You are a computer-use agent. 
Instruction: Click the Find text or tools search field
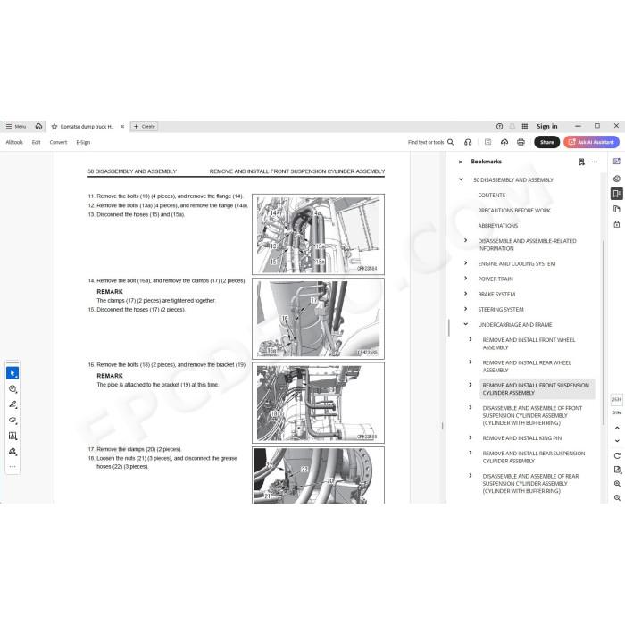click(x=426, y=142)
